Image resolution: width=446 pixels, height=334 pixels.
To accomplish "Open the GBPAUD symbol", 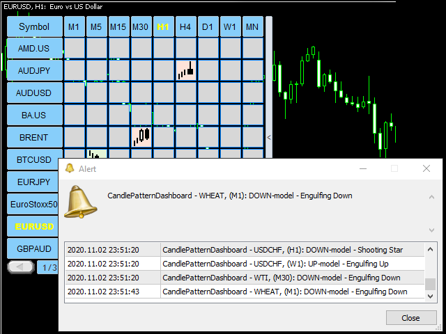I will [33, 248].
